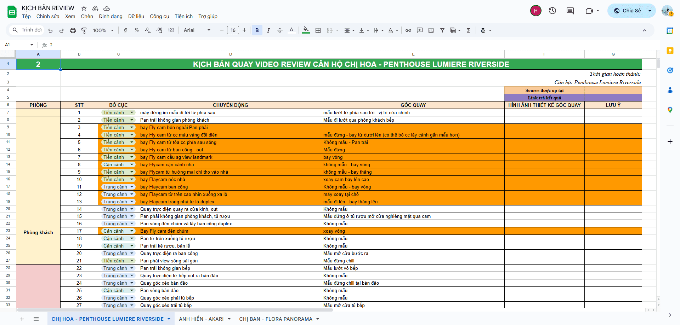Click the Create filter funnel icon
Screen dimensions: 680x325
(442, 30)
